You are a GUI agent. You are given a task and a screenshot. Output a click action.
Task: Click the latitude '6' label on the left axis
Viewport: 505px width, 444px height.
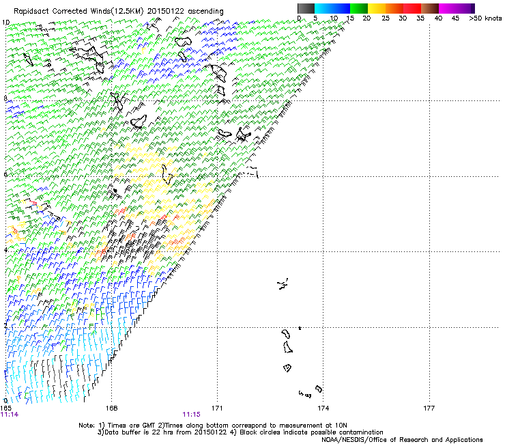coord(5,174)
